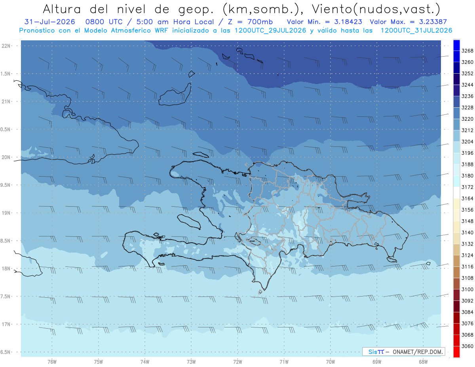The height and width of the screenshot is (367, 475).
Task: Click the '3268' colorbar value
Action: pyautogui.click(x=467, y=51)
